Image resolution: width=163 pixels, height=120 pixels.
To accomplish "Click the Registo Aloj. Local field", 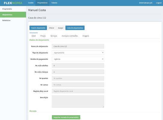I will [x=78, y=91].
